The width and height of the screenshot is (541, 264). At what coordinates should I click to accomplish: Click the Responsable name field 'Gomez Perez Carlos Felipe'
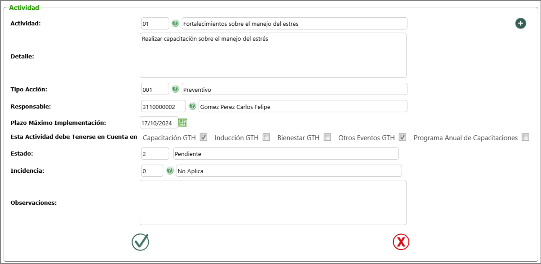pos(303,106)
